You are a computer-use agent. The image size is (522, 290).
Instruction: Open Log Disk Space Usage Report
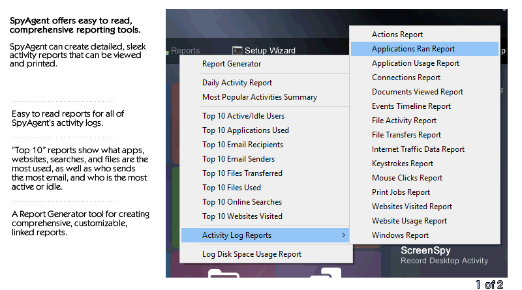pos(265,254)
